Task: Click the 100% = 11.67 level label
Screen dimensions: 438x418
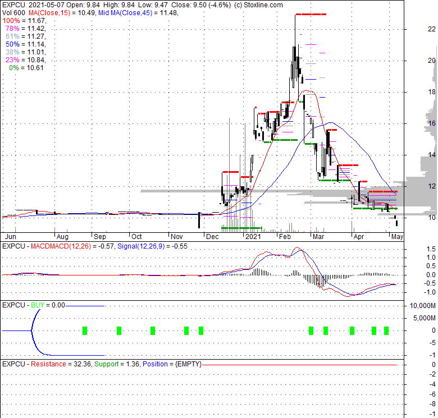Action: pos(25,21)
